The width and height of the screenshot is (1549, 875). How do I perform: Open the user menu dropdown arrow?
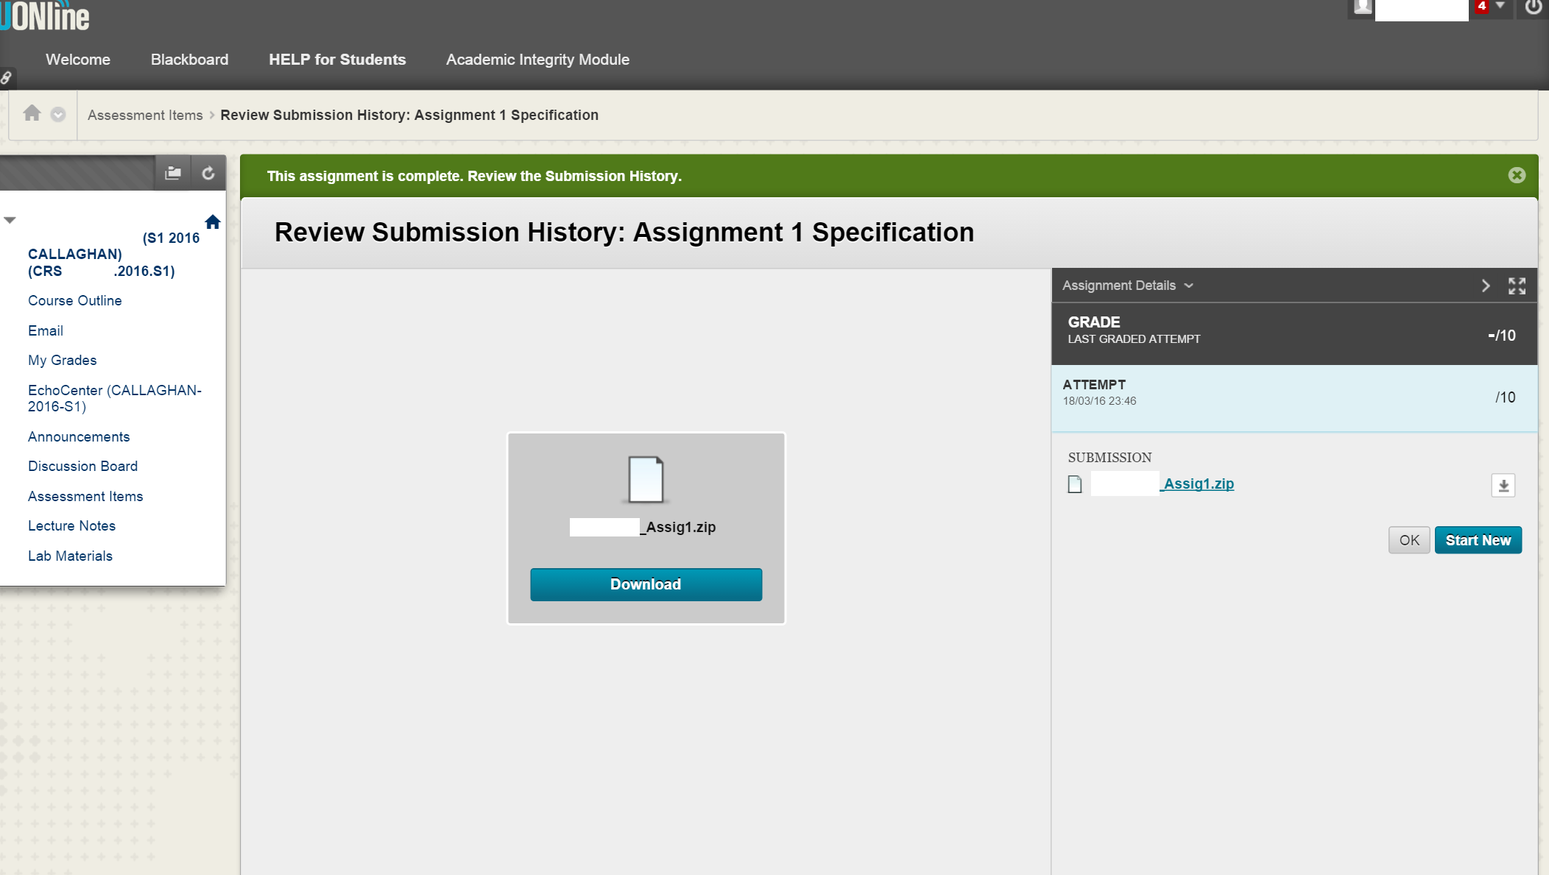1500,6
